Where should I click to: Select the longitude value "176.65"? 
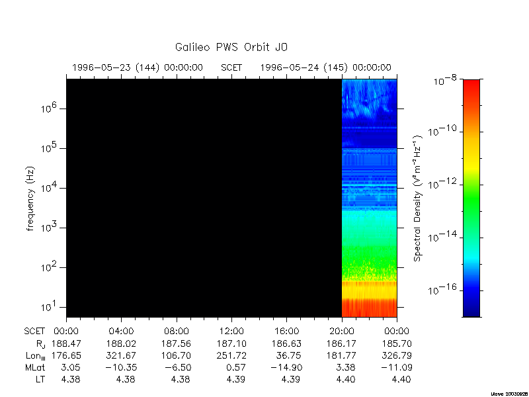coord(66,355)
